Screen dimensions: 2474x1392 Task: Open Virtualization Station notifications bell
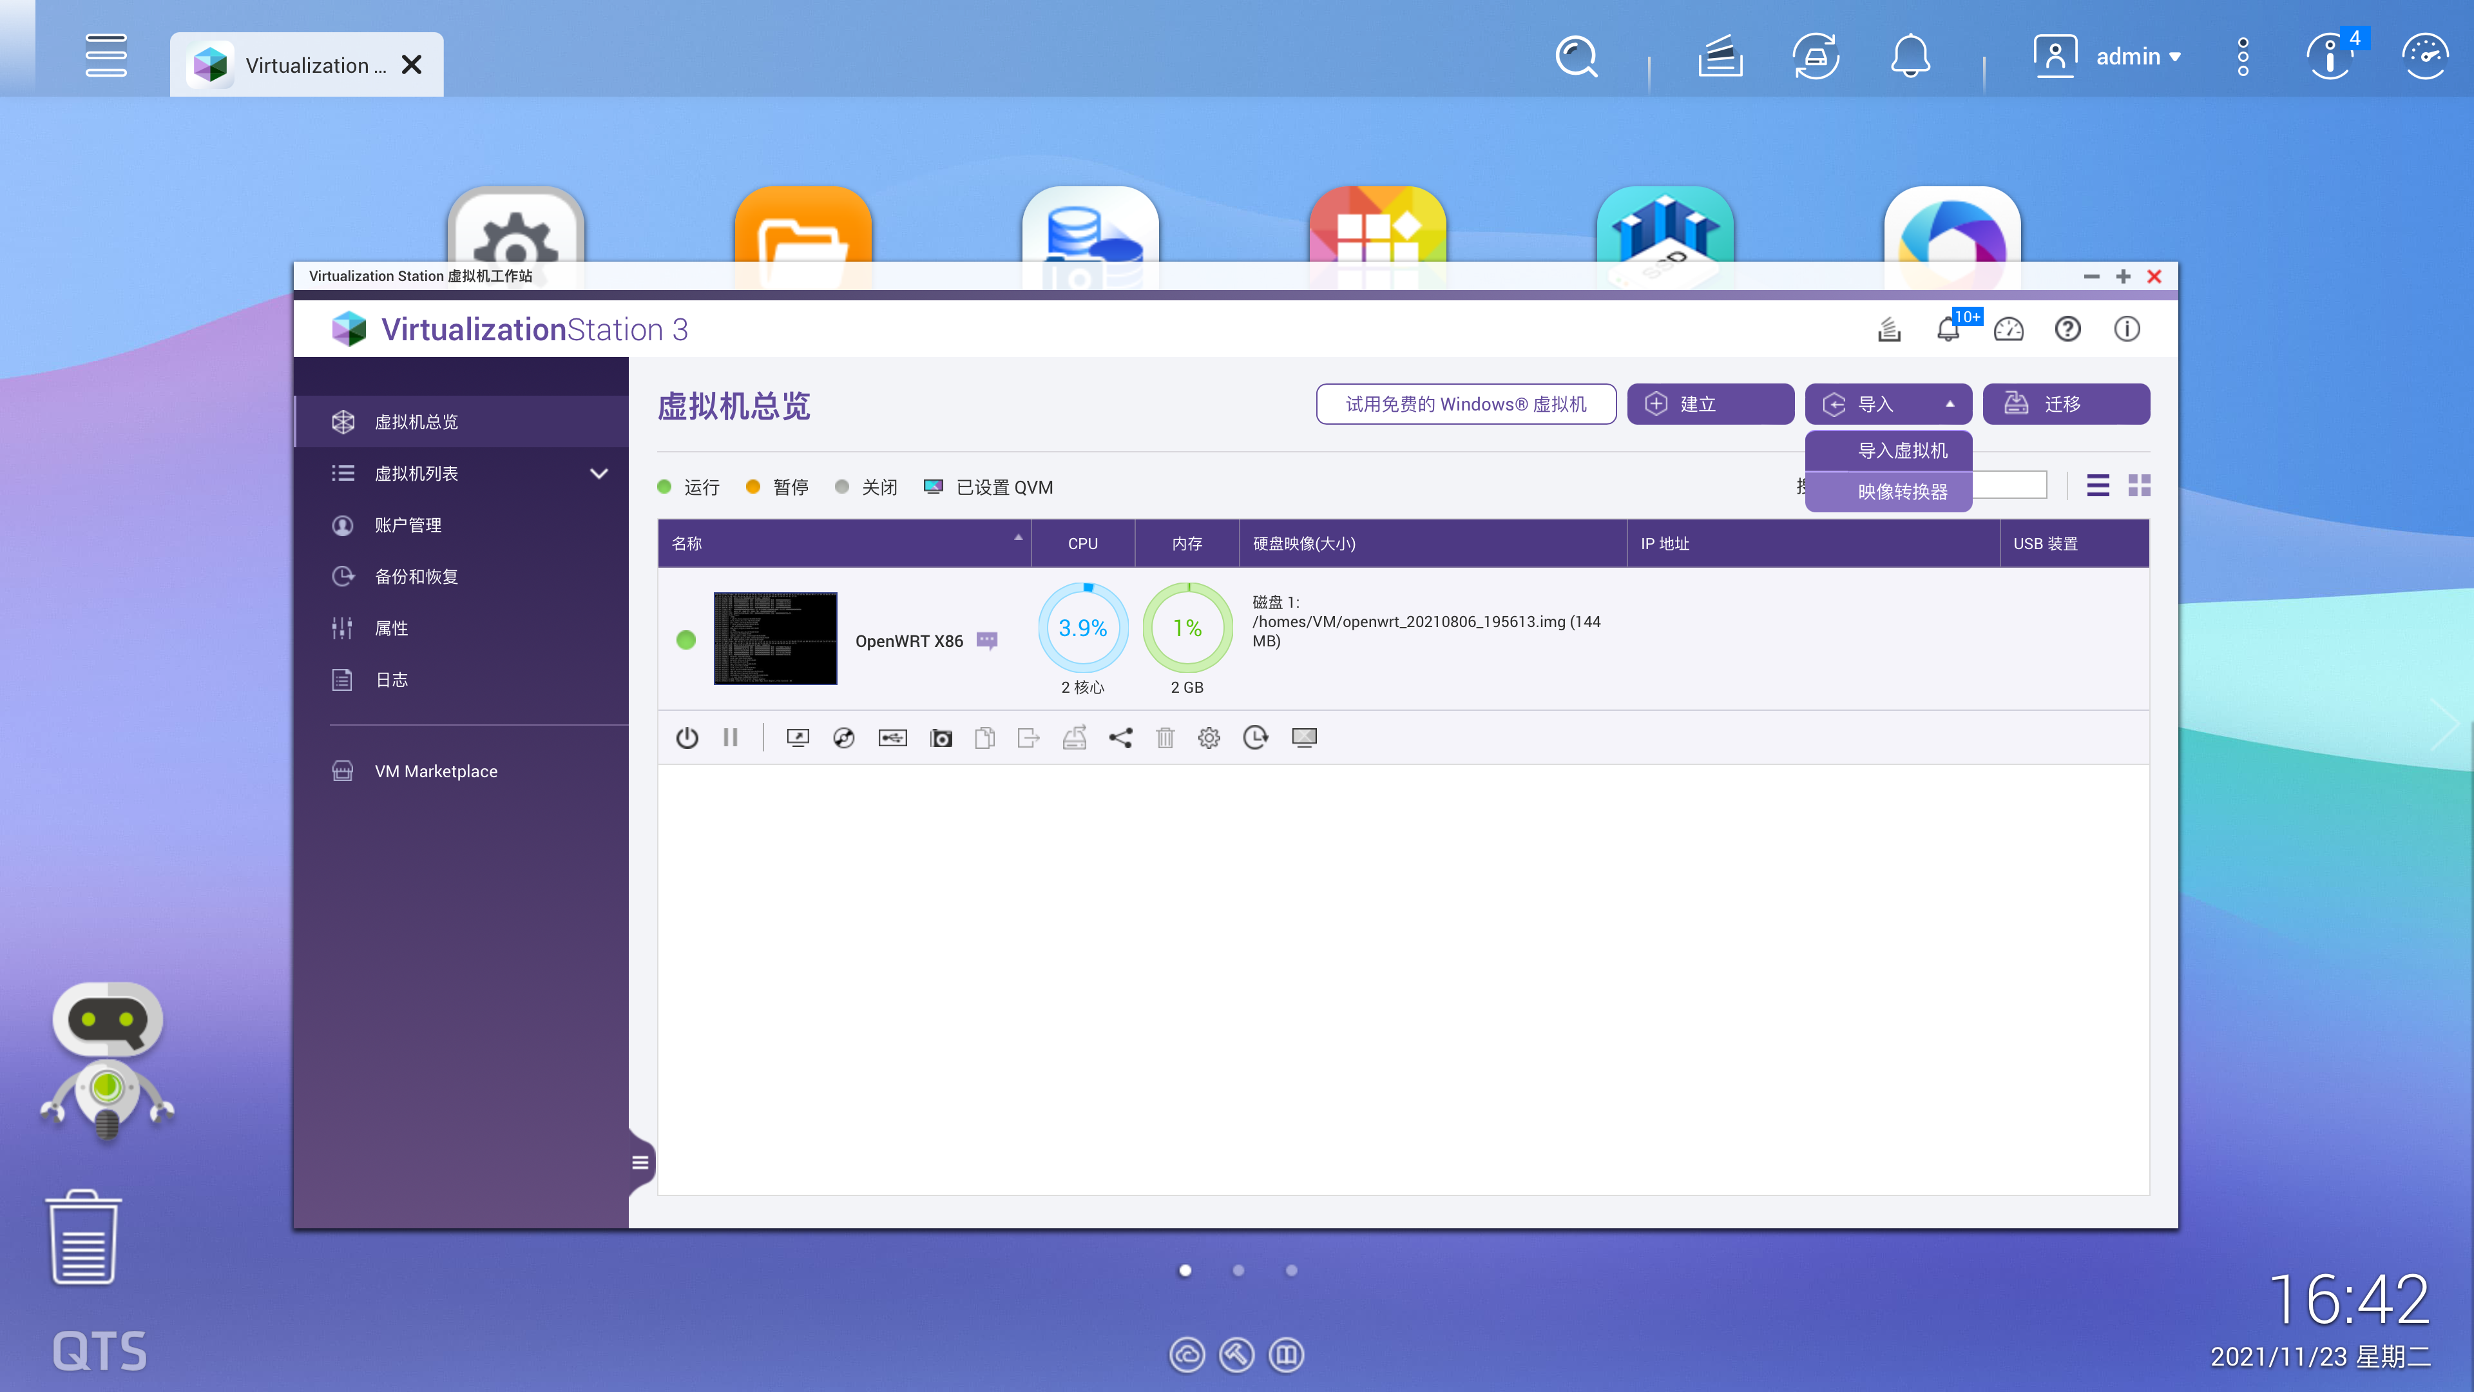[1948, 329]
